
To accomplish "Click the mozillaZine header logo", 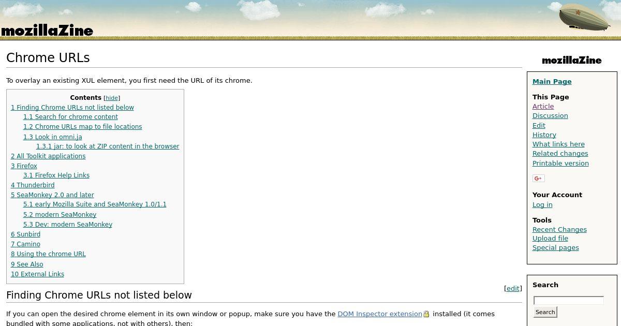I will 47,31.
